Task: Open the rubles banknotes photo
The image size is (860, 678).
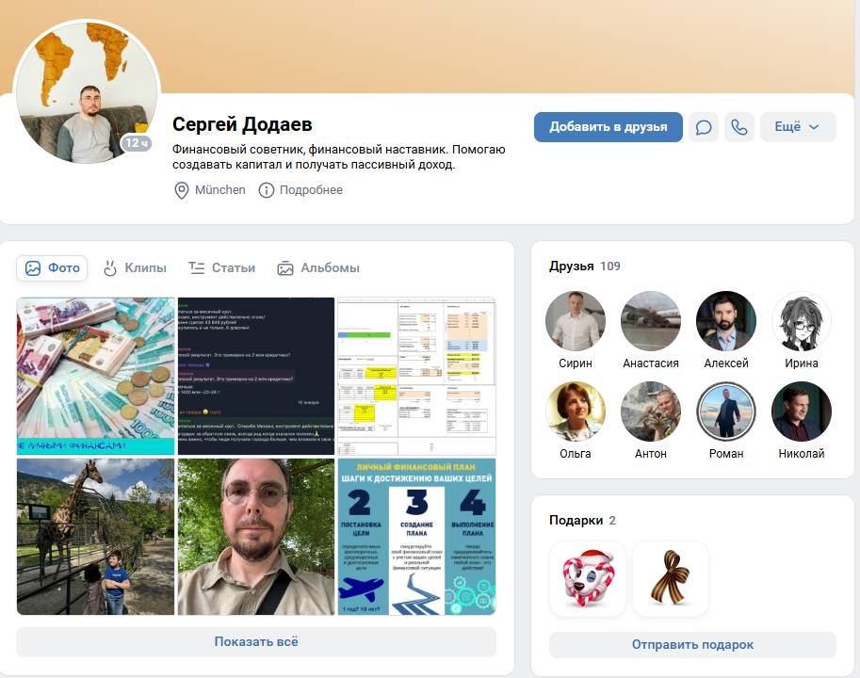Action: click(x=95, y=376)
